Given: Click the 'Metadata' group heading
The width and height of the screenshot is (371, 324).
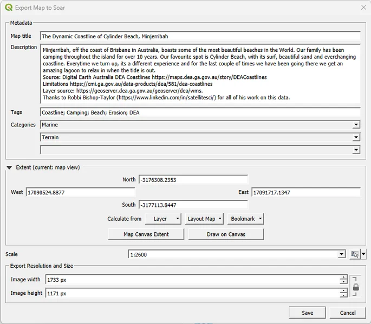Looking at the screenshot, I should tap(21, 23).
